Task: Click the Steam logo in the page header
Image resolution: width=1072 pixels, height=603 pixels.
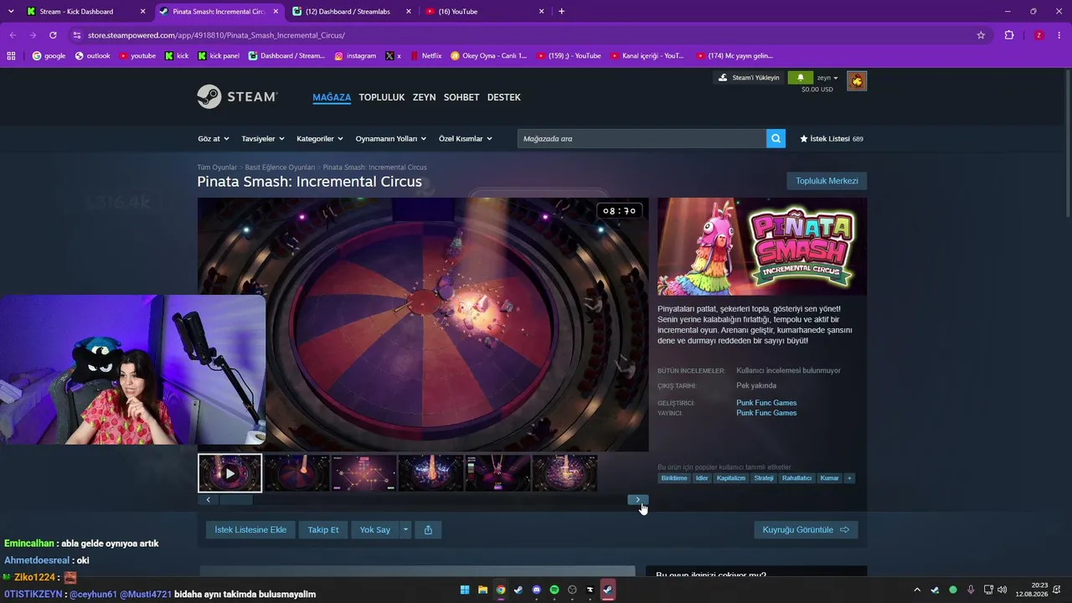Action: point(237,96)
